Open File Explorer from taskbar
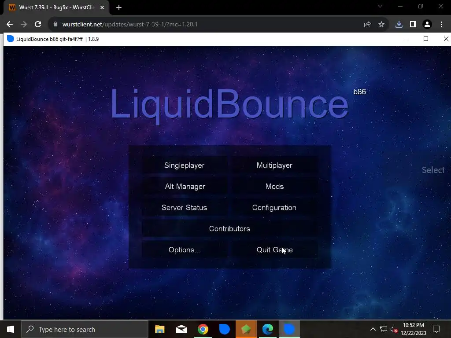This screenshot has height=338, width=451. click(159, 329)
